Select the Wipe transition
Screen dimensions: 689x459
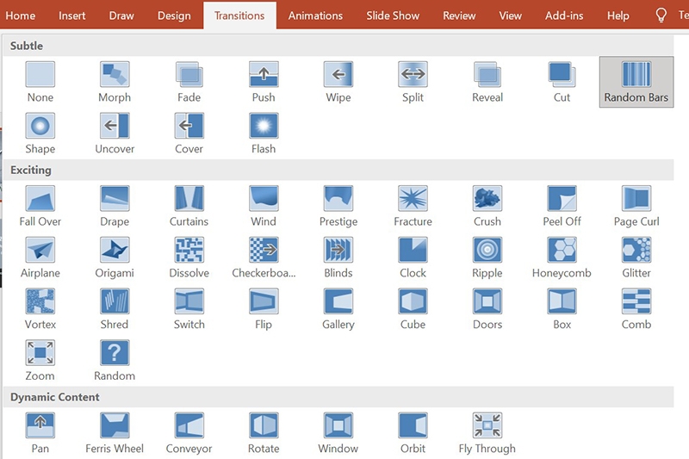tap(338, 82)
